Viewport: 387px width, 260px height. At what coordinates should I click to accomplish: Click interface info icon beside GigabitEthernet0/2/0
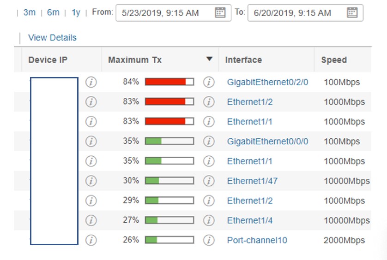(209, 82)
